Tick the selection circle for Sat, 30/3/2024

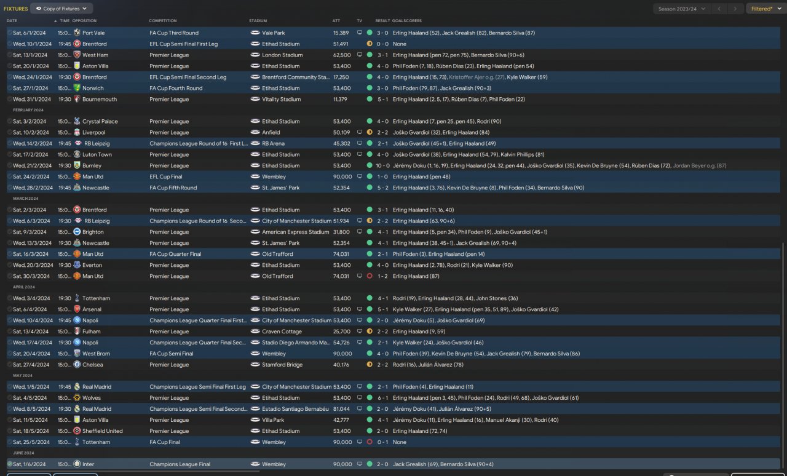pos(9,276)
